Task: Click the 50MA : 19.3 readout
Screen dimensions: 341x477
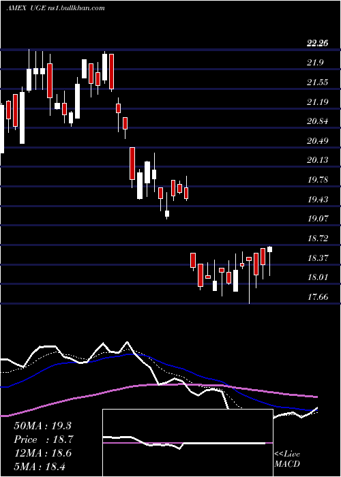Action: pyautogui.click(x=43, y=426)
